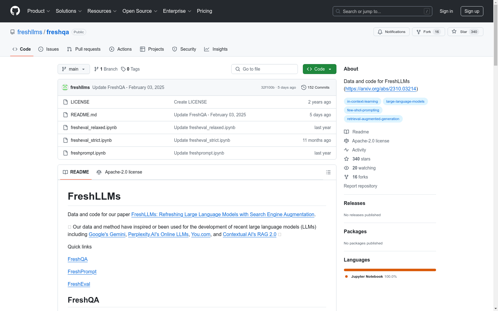The width and height of the screenshot is (498, 311).
Task: Click file icon beside freshprompt.ipynb
Action: (65, 153)
